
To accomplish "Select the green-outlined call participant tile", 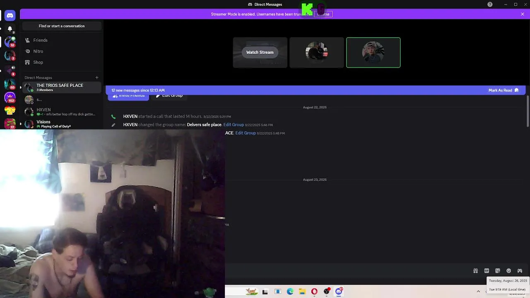I will [x=373, y=53].
